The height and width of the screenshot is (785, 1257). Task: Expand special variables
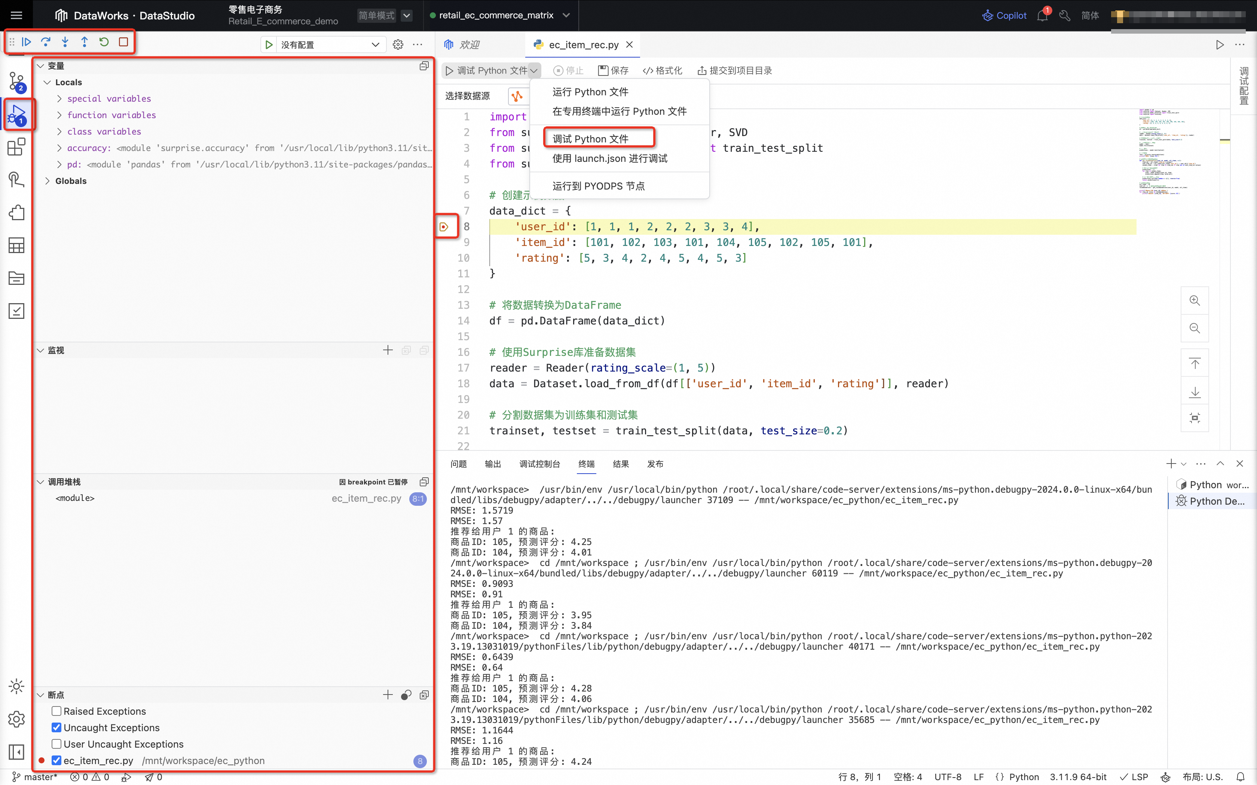pyautogui.click(x=59, y=99)
